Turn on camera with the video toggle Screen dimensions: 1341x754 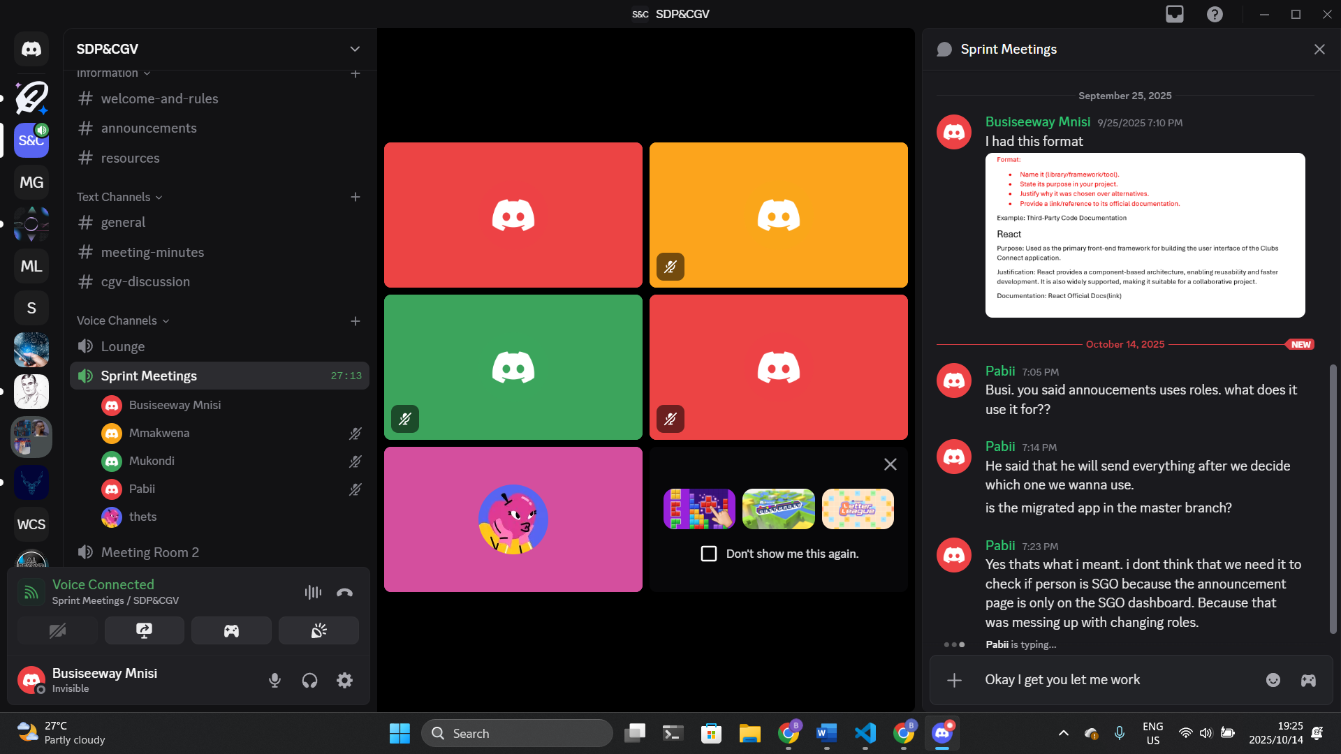click(x=57, y=630)
